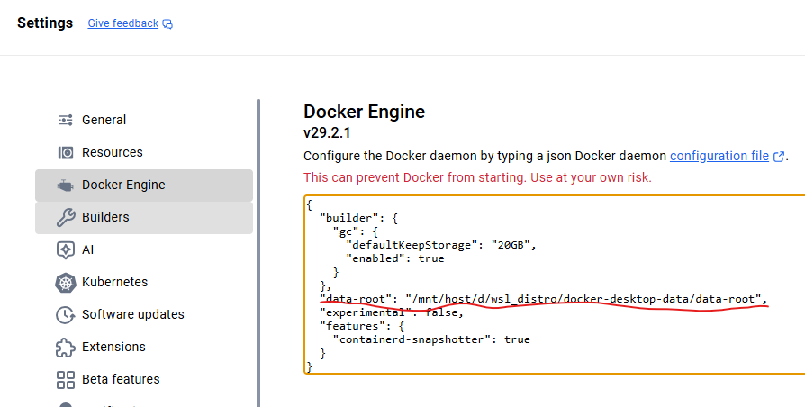Click the "experimental": false line in editor
Viewport: 805px width, 407px height.
pos(391,312)
